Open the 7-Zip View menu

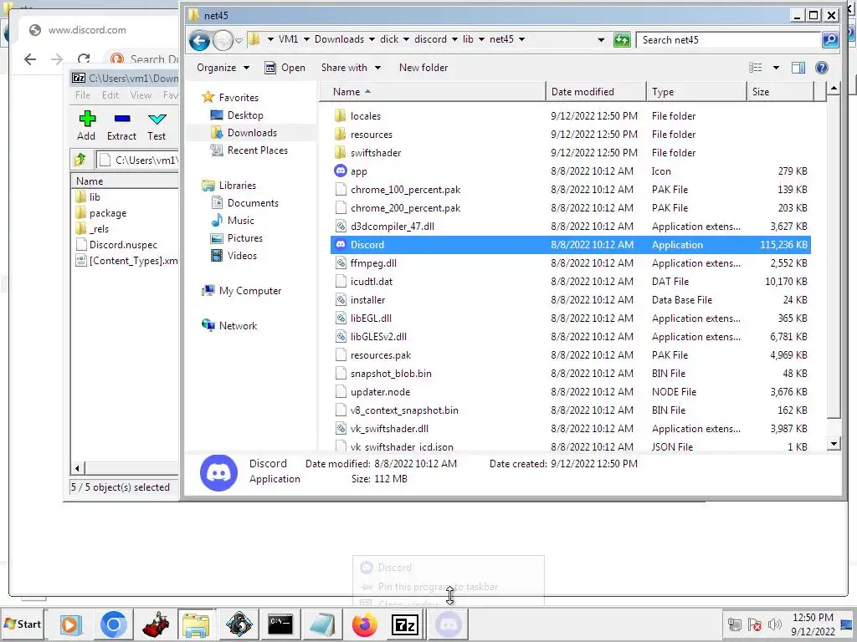tap(141, 95)
